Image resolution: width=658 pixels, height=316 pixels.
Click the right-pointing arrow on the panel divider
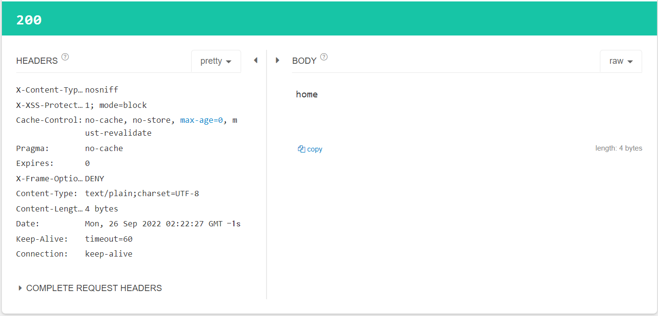point(277,60)
